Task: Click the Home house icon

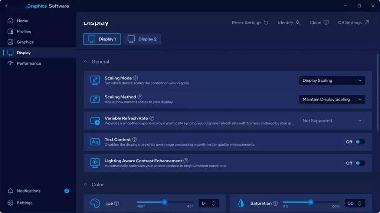Action: pos(10,21)
